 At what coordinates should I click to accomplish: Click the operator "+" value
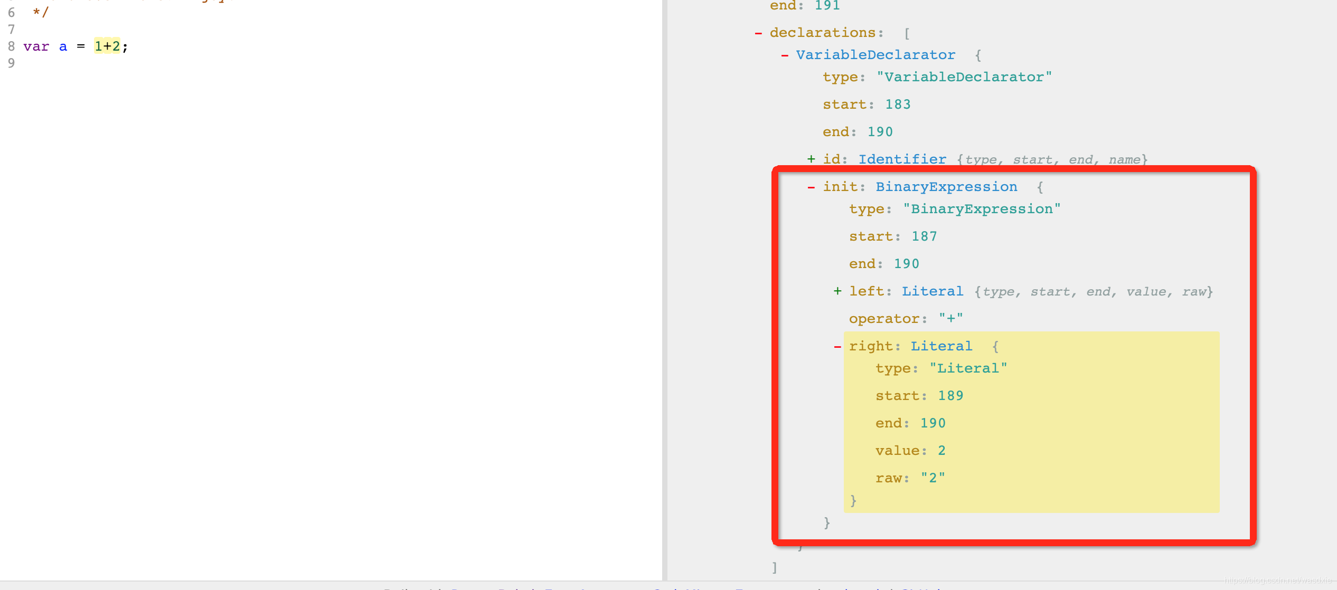click(951, 319)
